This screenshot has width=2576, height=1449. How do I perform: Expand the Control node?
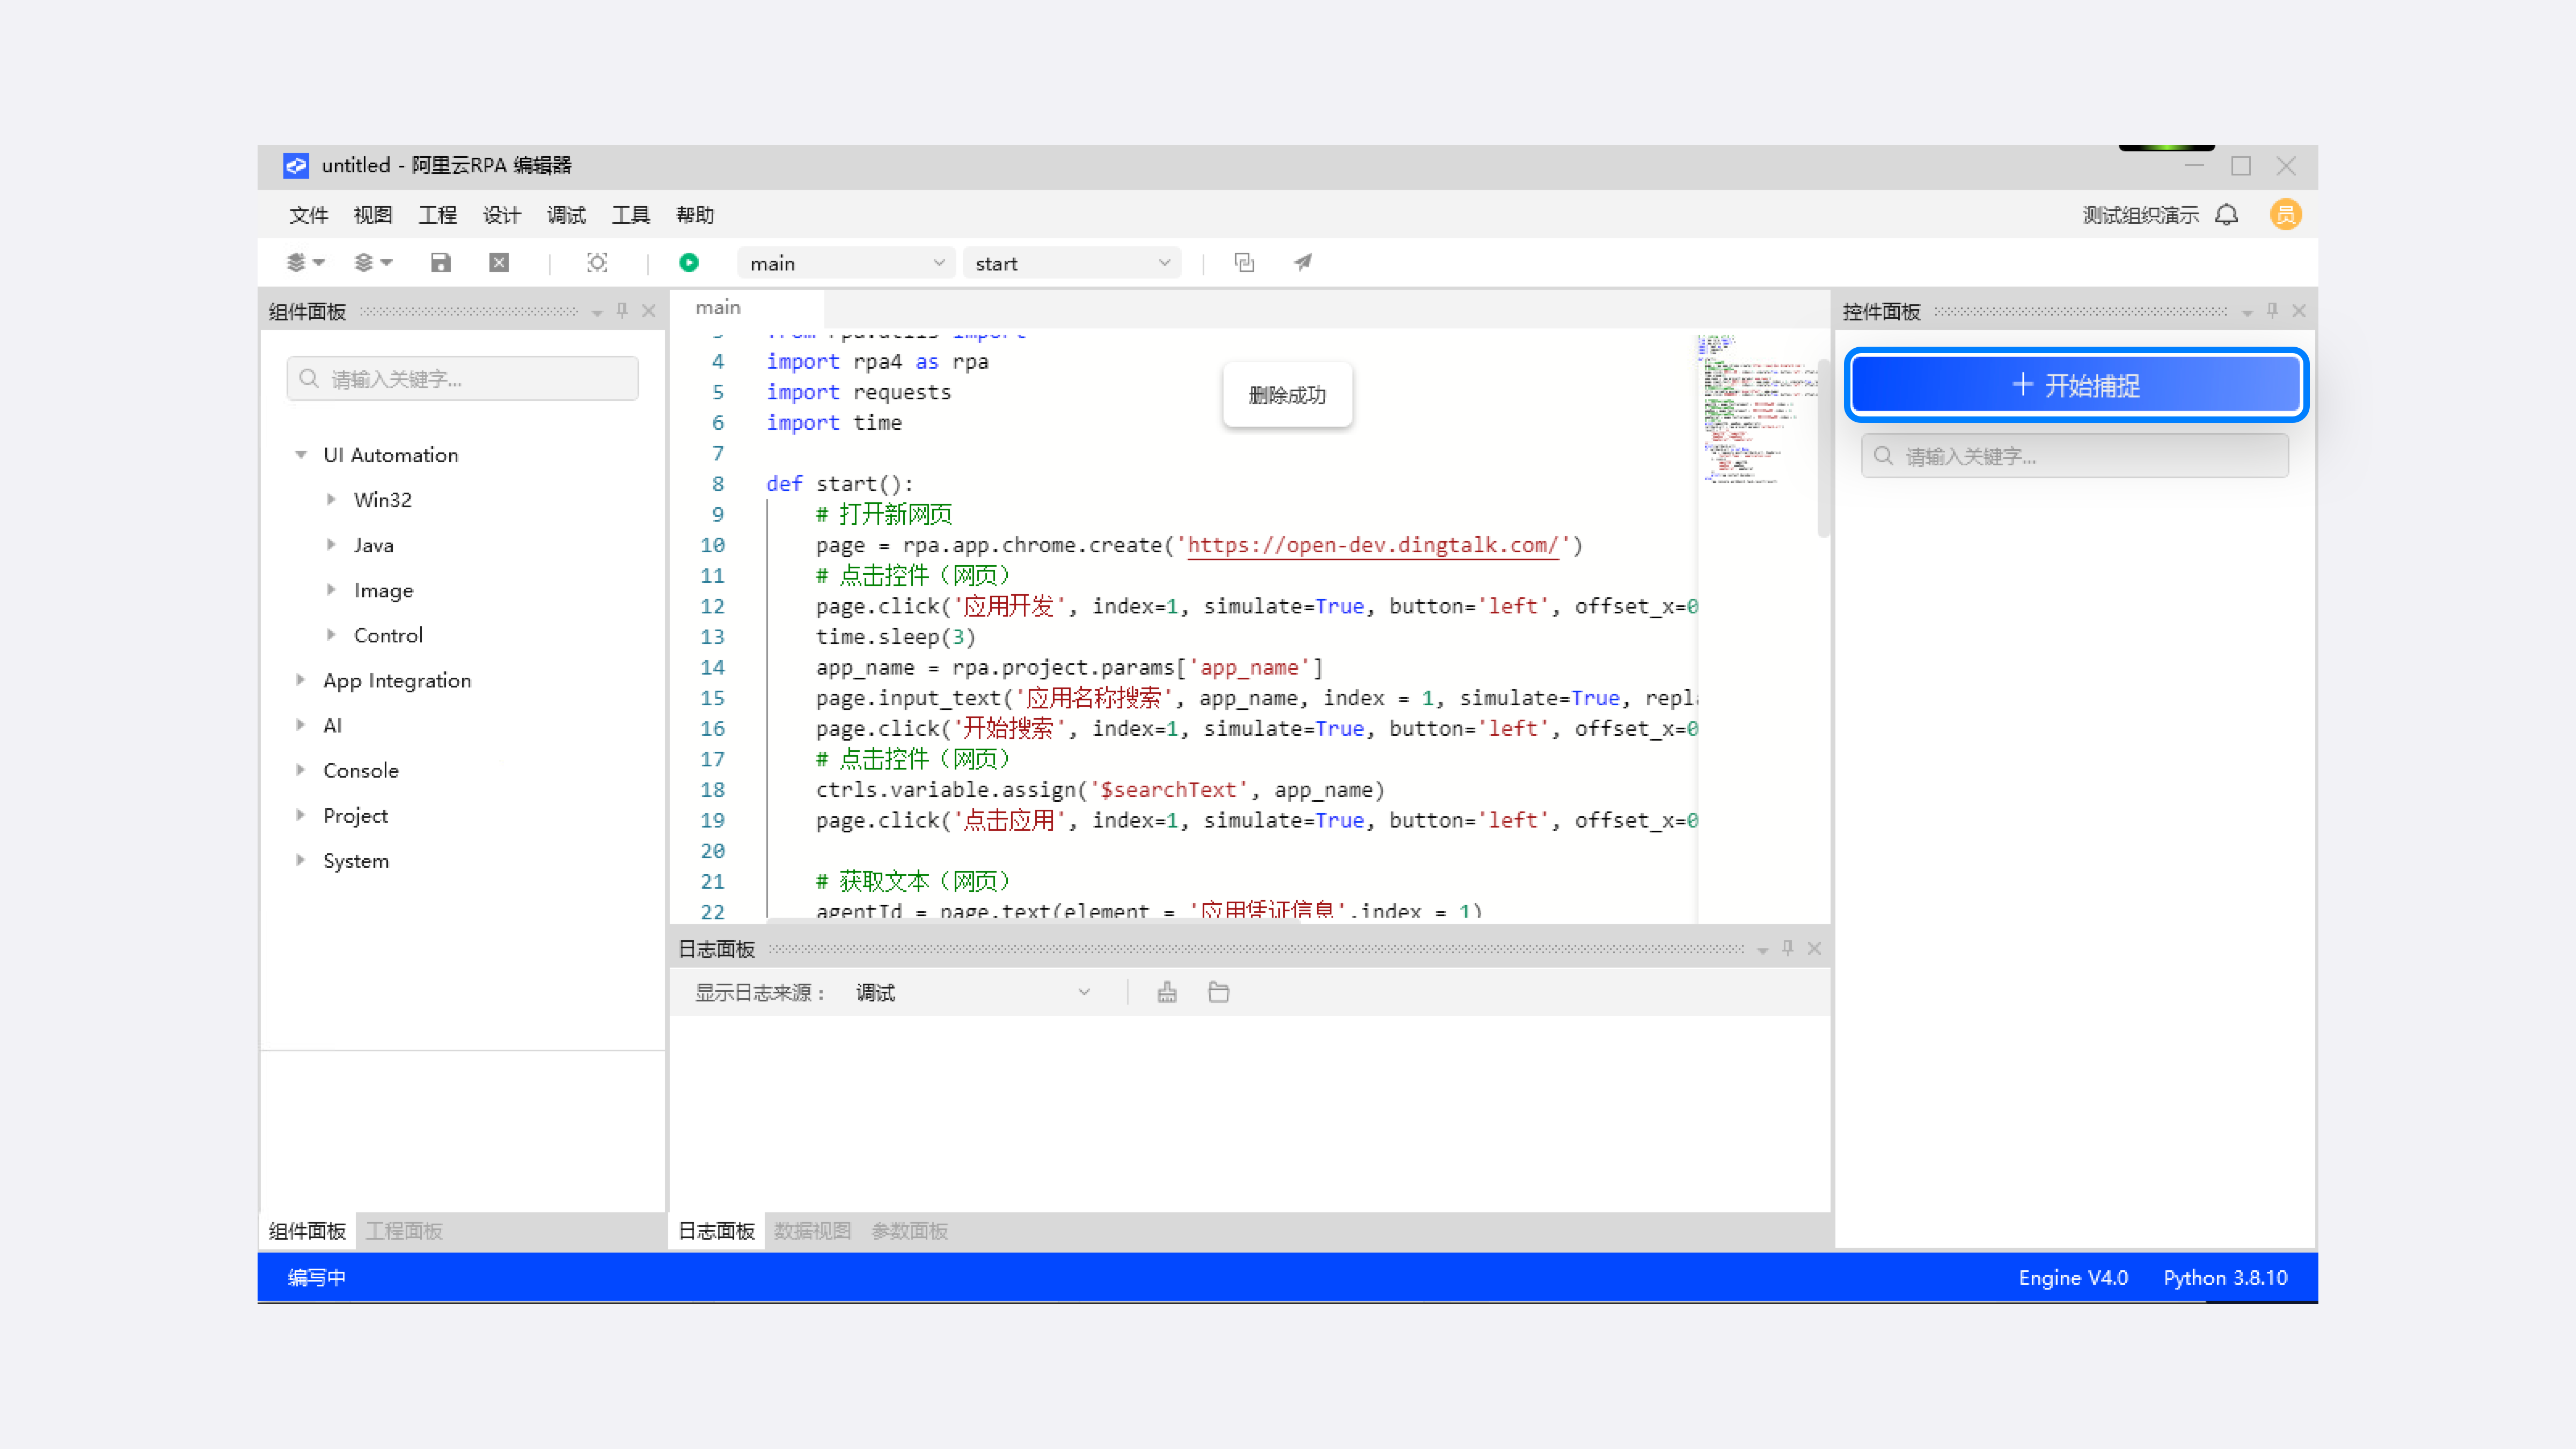(x=331, y=635)
